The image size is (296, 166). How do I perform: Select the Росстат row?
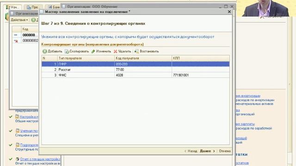tap(136, 70)
